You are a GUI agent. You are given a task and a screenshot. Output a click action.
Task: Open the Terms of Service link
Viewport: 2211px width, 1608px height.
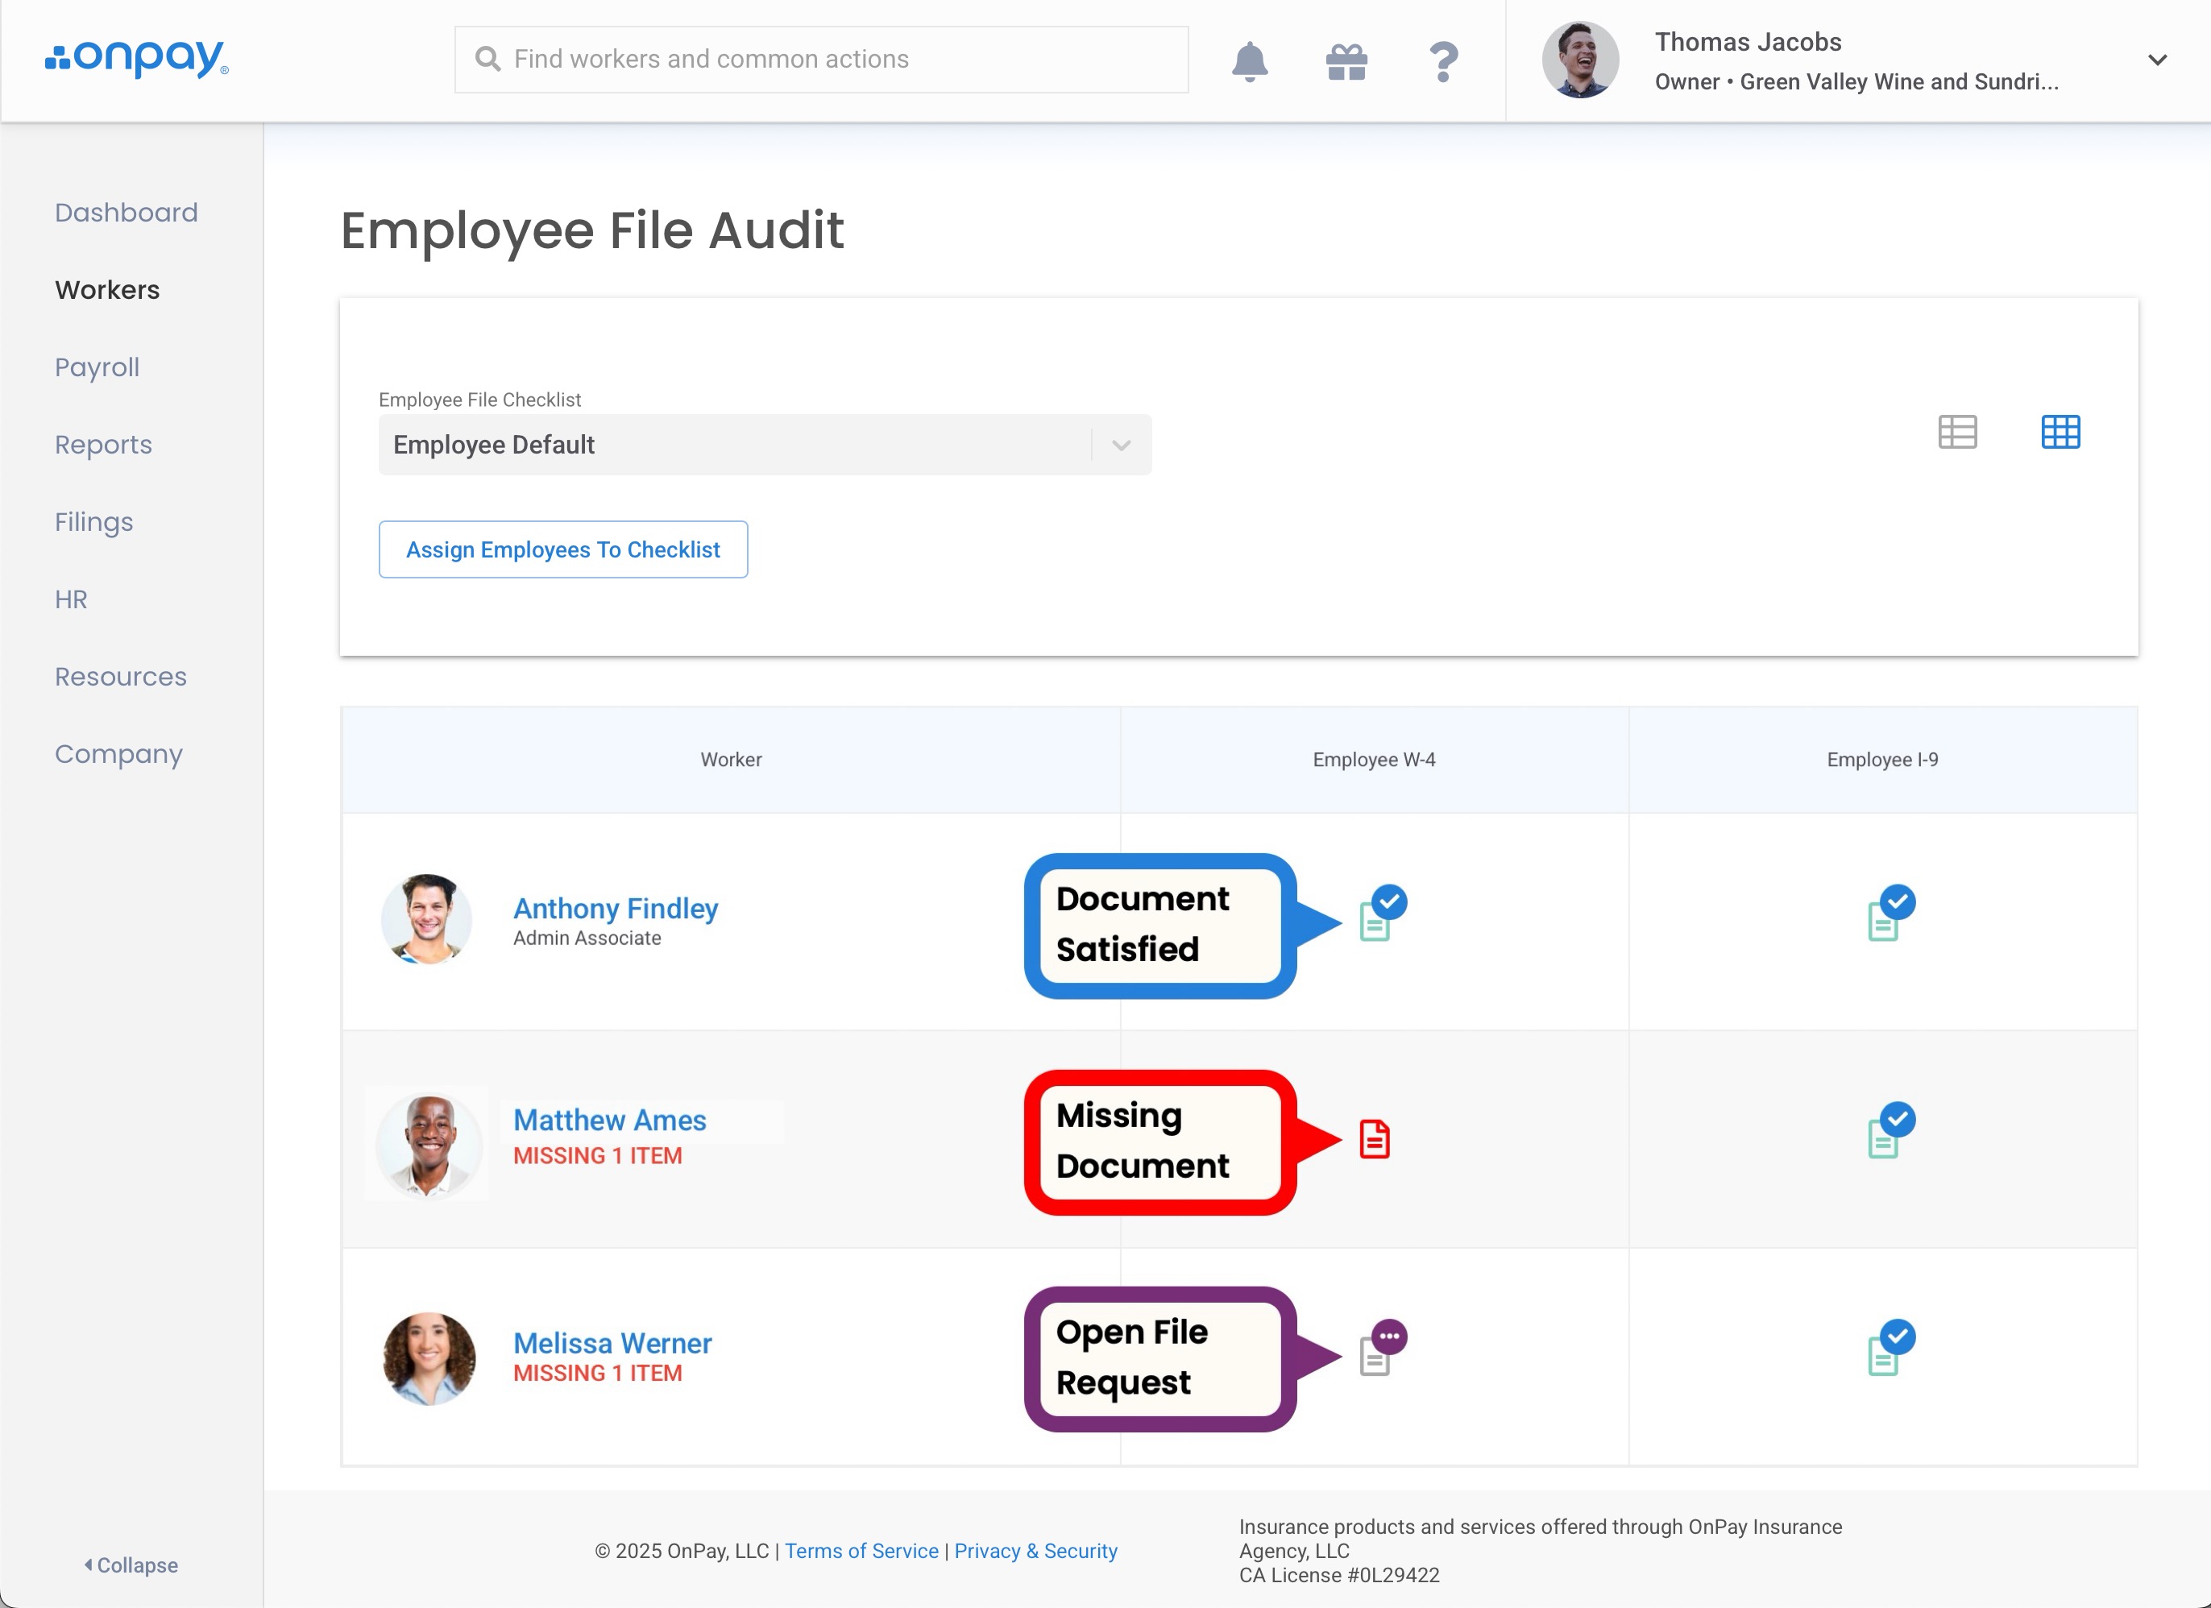[861, 1551]
